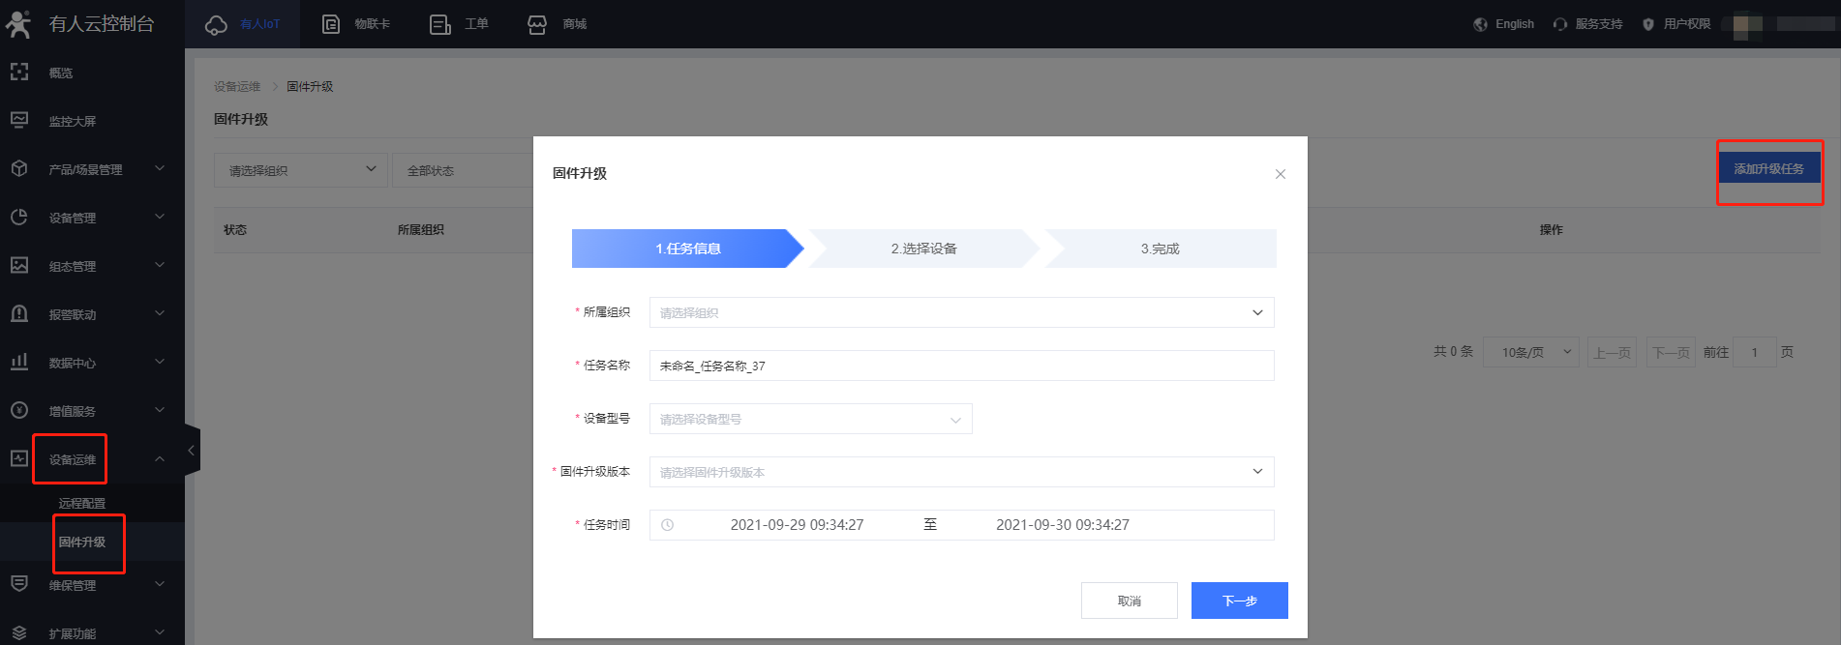Click the 概览 overview icon in sidebar
Screen dimensions: 1841x645
tap(19, 72)
